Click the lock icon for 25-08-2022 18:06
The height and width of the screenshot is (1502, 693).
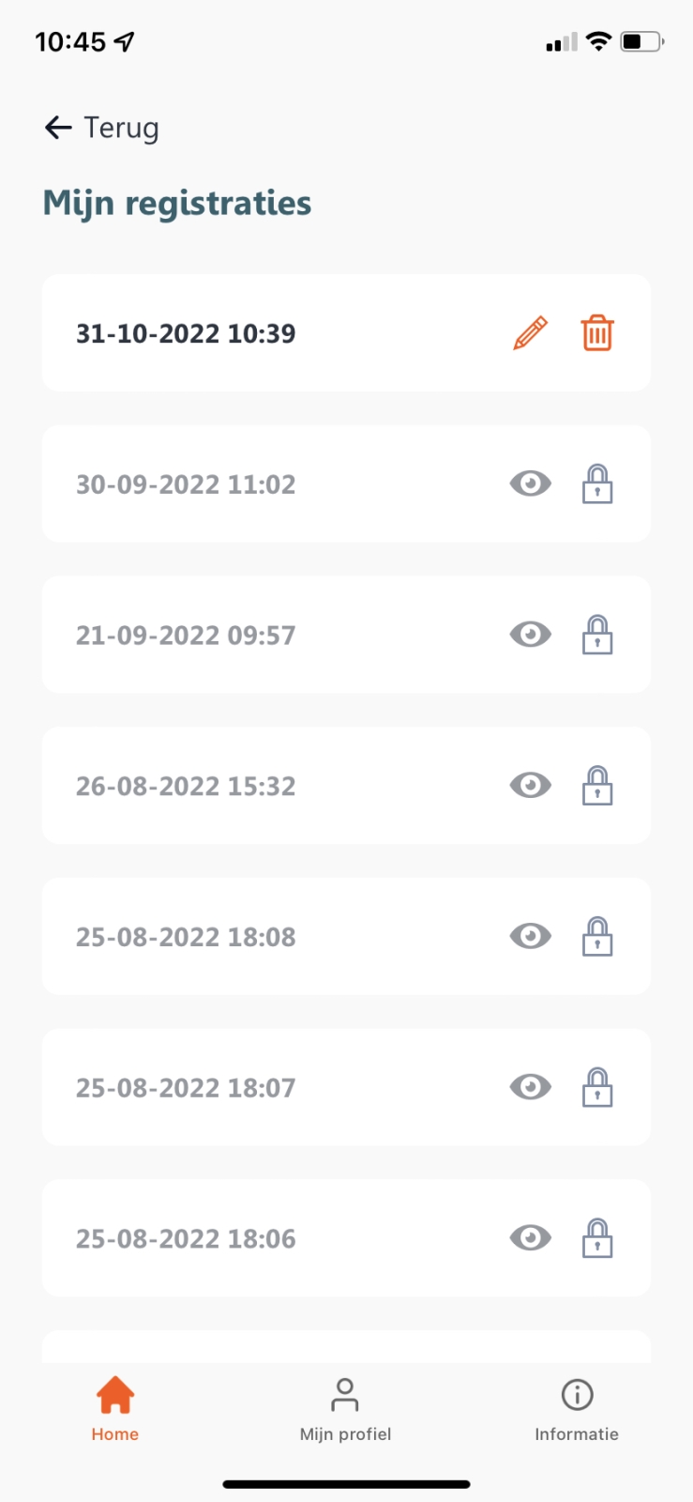point(597,1238)
